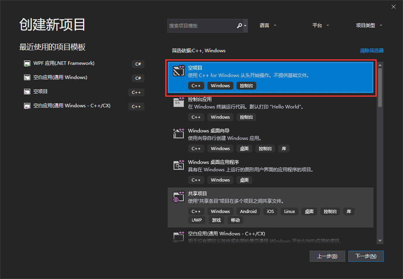
Task: Select the 空项目 template in results
Action: pyautogui.click(x=271, y=77)
